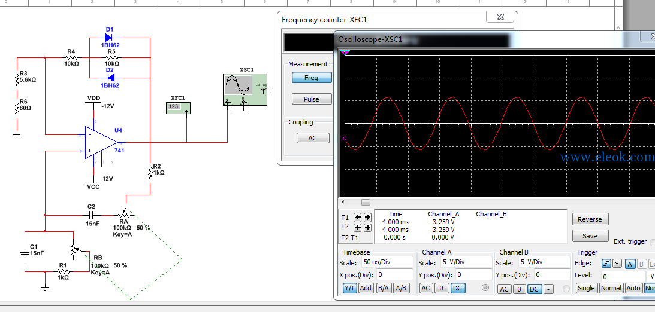Select trigger source B

[641, 263]
